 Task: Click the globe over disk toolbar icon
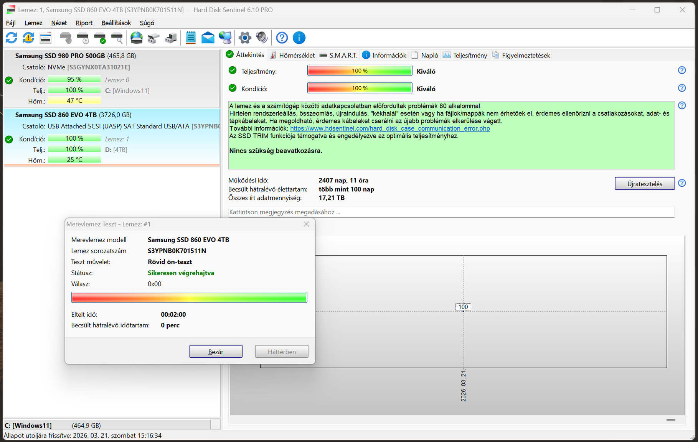point(137,38)
